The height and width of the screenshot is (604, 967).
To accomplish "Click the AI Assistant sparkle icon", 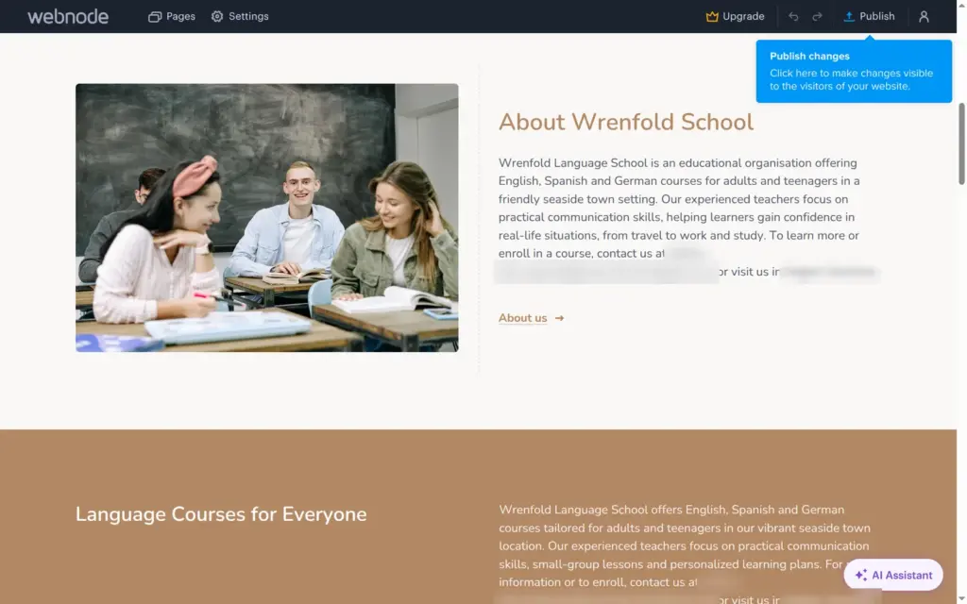I will [861, 575].
